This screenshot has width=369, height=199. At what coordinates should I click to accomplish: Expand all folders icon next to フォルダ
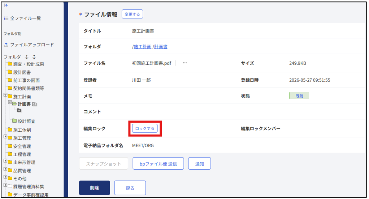[x=34, y=57]
